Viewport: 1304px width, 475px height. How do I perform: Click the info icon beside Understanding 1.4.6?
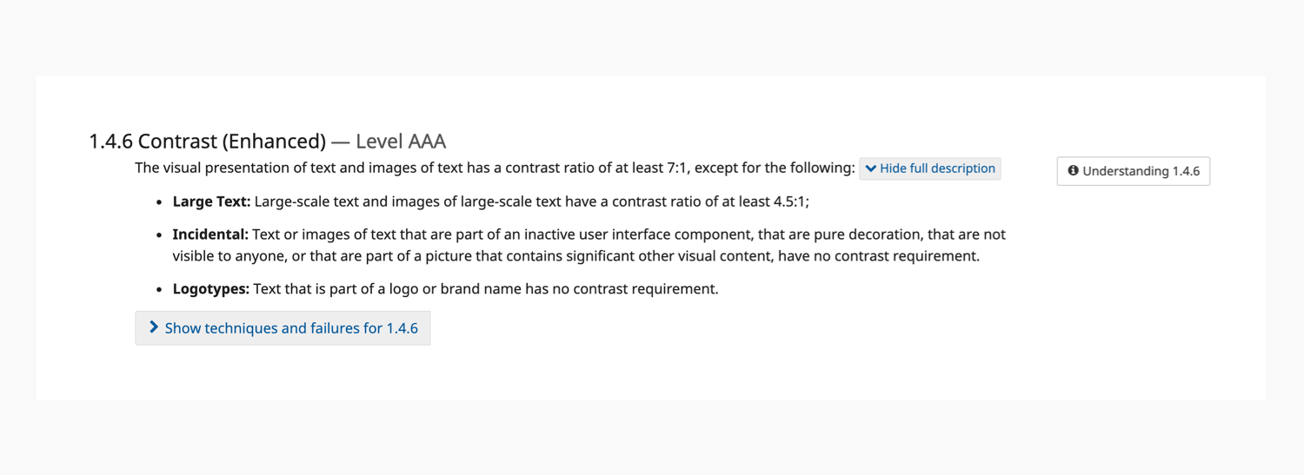1074,171
